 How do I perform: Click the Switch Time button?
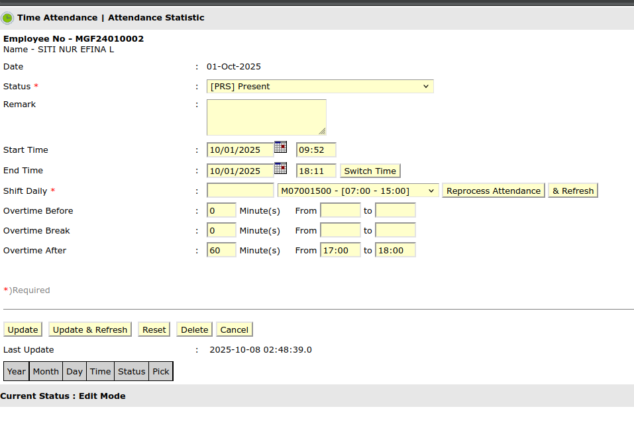[x=370, y=171]
